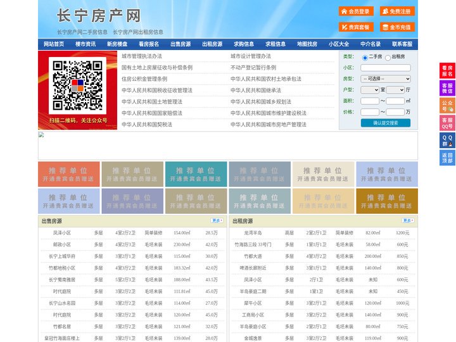Open the 出售房源 nav menu item
Image resolution: width=456 pixels, height=342 pixels.
(x=180, y=44)
